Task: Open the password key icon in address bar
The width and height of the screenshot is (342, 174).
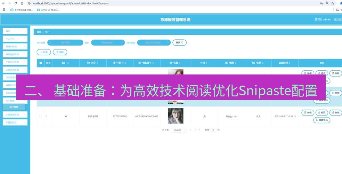Action: pos(321,3)
